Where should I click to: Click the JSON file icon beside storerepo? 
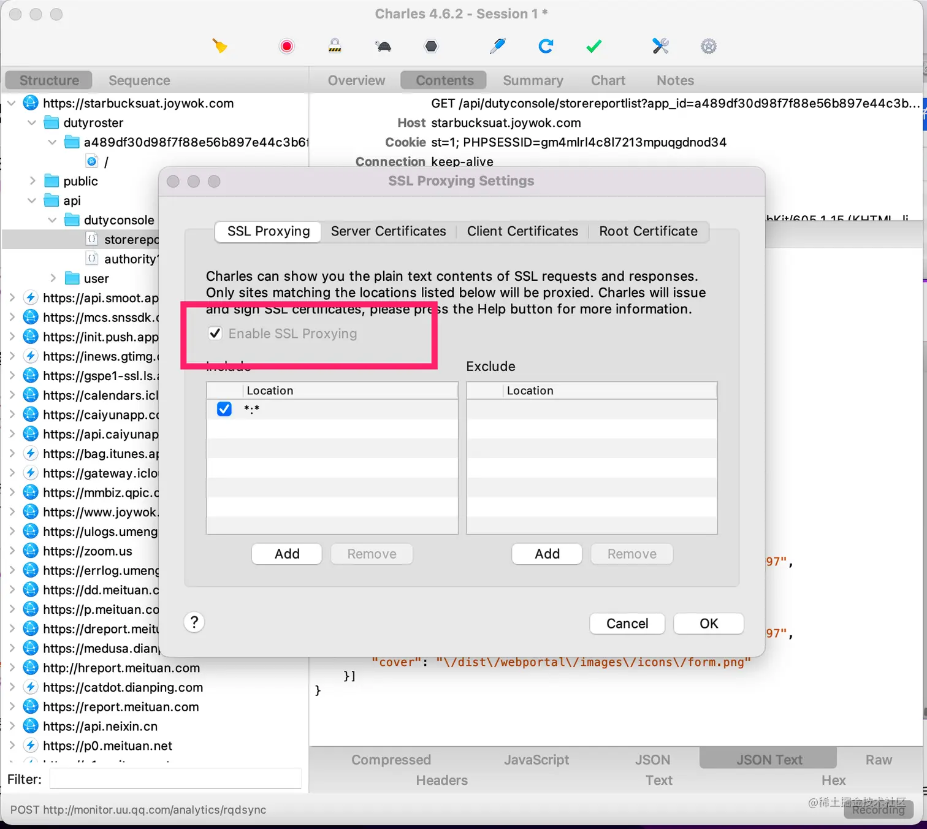92,239
